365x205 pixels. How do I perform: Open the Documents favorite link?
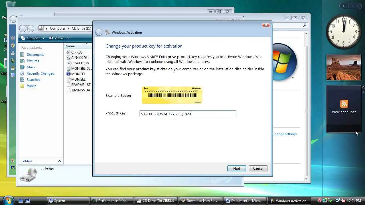(x=35, y=55)
